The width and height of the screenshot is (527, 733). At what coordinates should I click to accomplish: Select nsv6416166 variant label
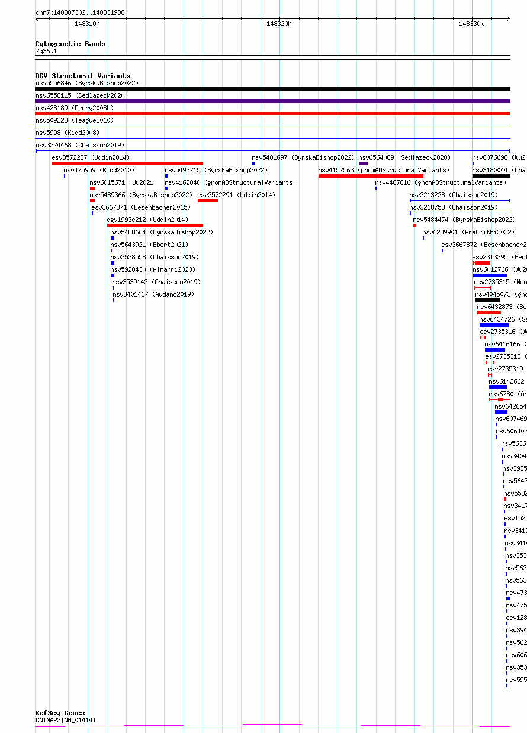pos(506,344)
